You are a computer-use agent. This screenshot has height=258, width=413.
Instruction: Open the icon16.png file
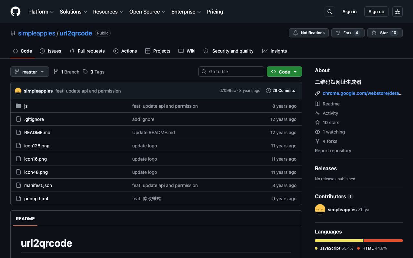pos(35,159)
